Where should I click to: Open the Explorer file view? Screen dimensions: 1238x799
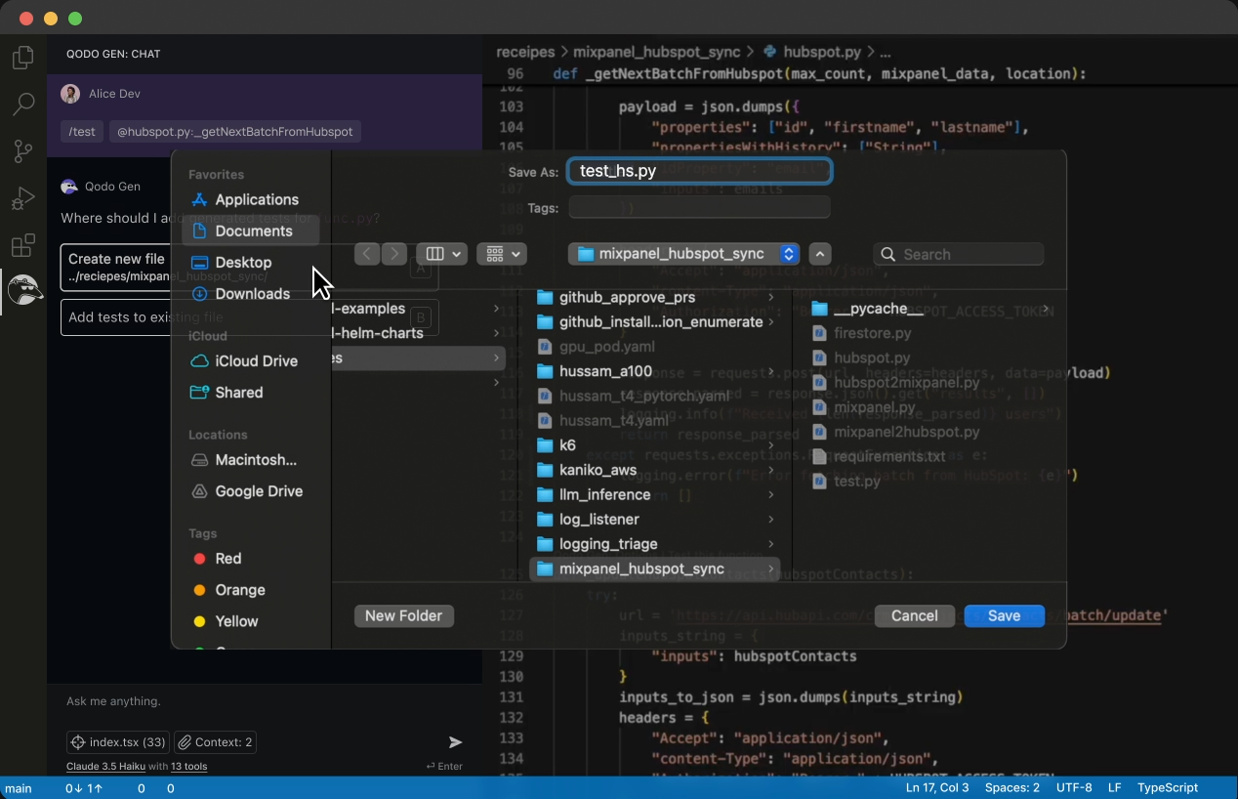click(x=22, y=58)
